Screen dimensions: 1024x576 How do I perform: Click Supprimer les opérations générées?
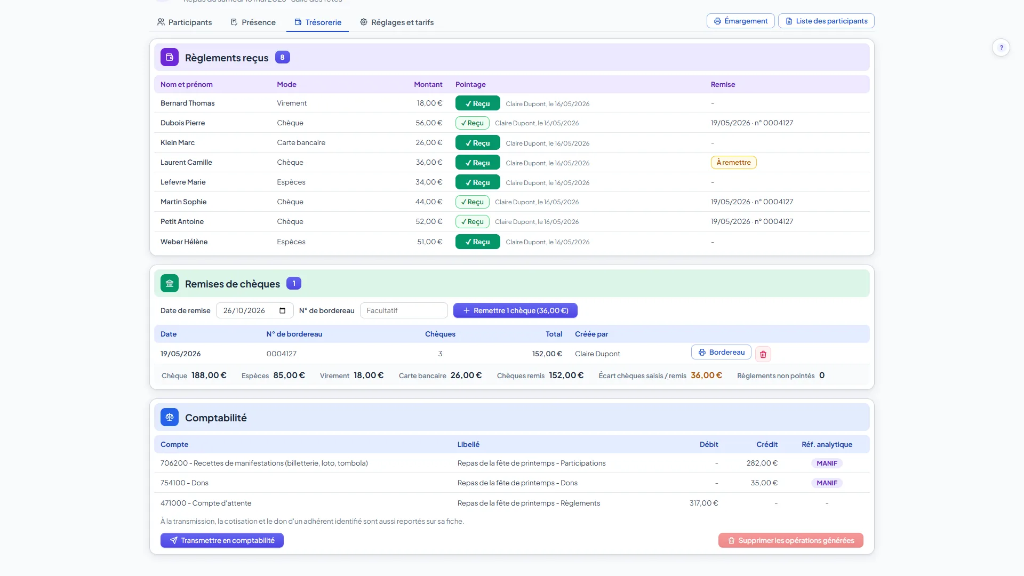(x=790, y=540)
